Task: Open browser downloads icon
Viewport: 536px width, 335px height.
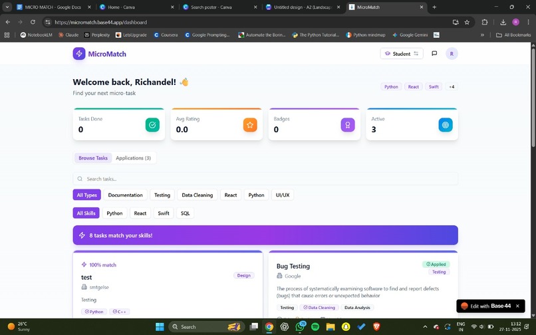Action: (503, 22)
